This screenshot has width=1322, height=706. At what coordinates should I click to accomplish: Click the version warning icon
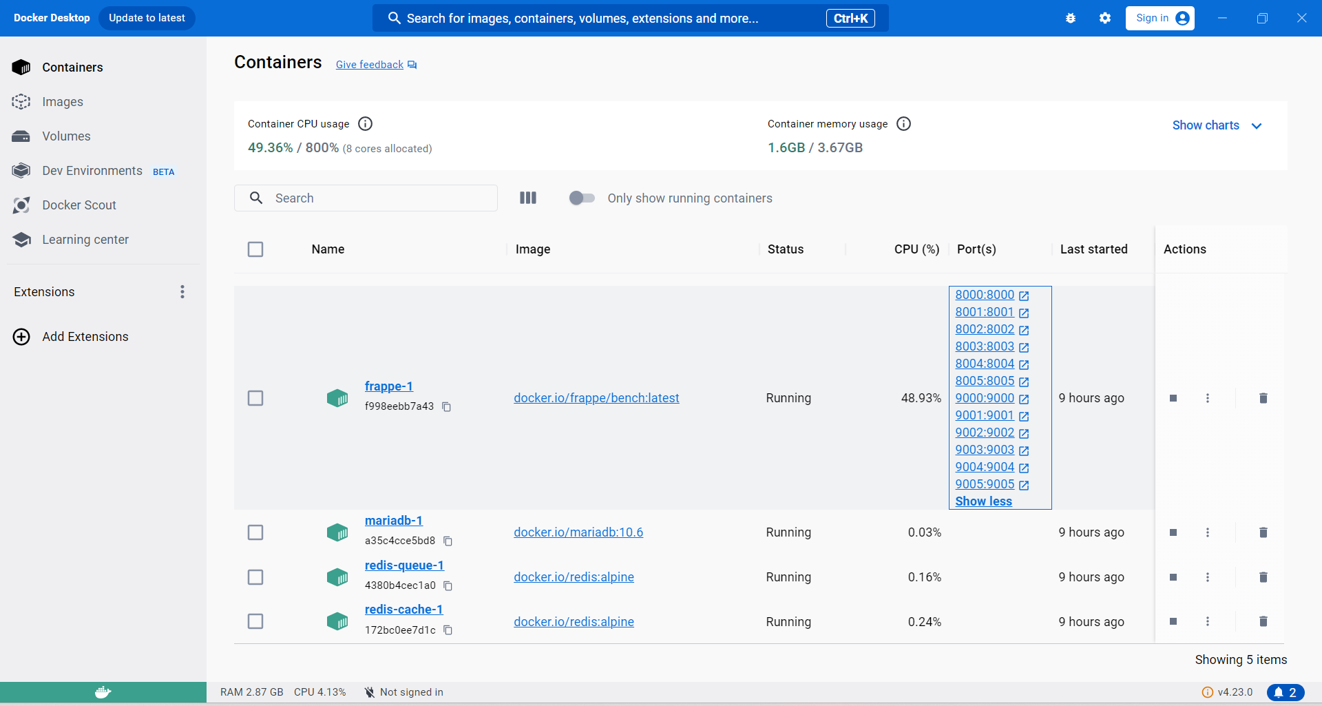click(1208, 692)
